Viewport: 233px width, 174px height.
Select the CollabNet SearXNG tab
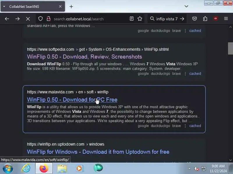pyautogui.click(x=33, y=6)
